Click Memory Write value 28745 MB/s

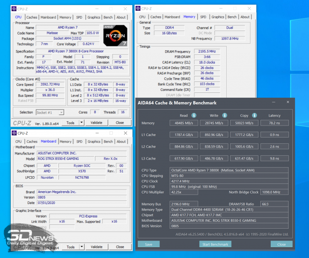click(214, 123)
